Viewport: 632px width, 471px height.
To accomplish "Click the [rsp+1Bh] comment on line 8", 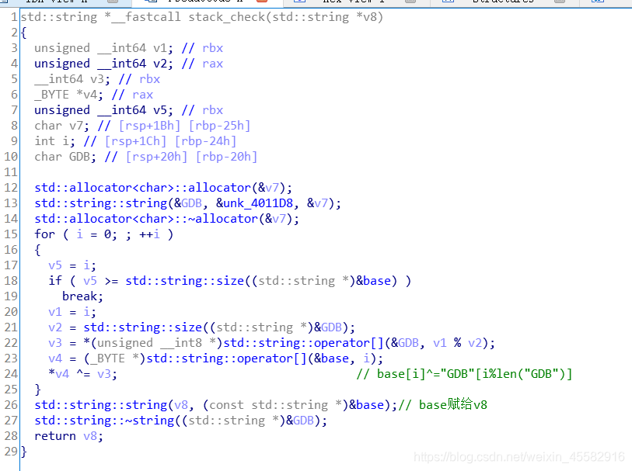I will [x=149, y=126].
